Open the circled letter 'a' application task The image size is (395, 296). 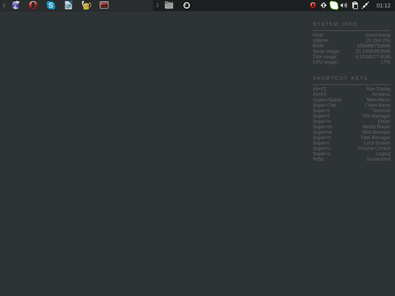pos(186,5)
